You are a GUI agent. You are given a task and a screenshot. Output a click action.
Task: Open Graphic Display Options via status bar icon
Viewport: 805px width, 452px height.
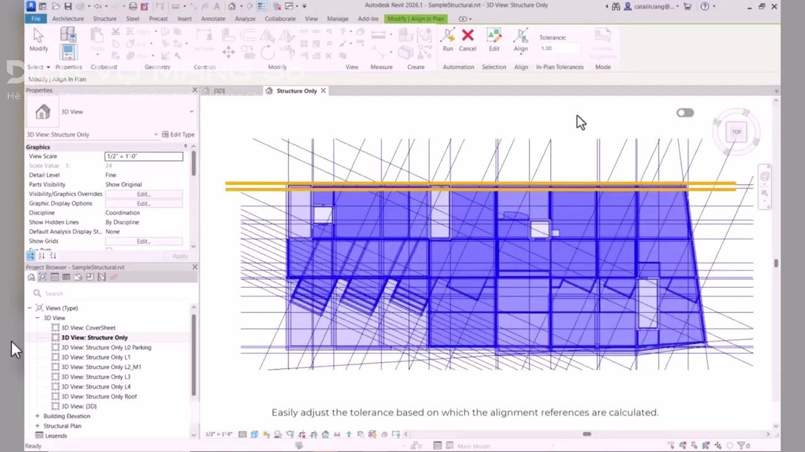point(254,433)
